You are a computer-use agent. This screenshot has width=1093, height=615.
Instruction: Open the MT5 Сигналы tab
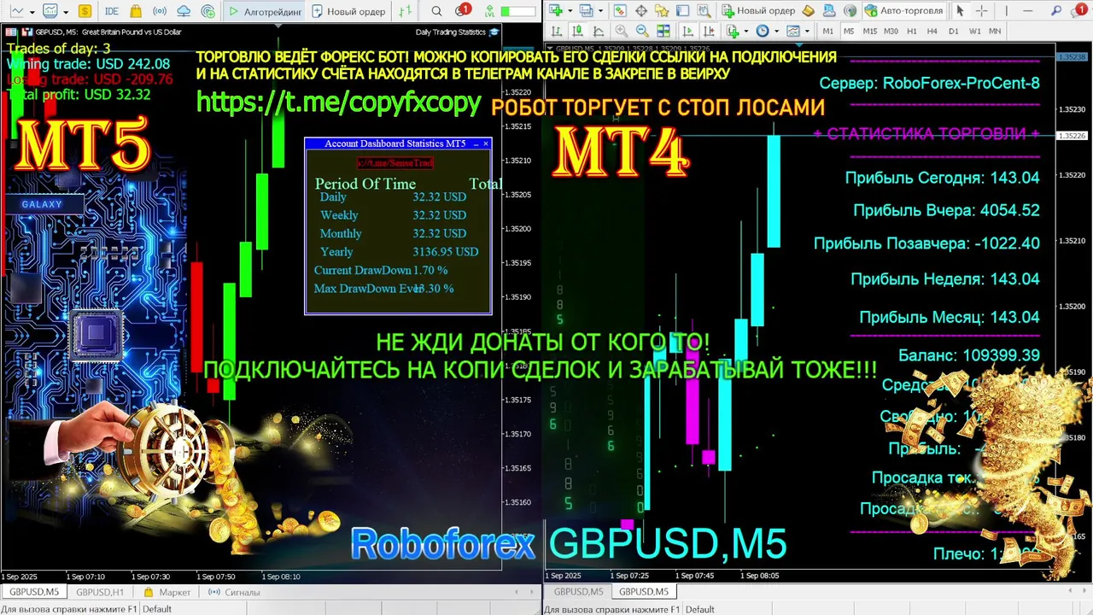pyautogui.click(x=235, y=591)
